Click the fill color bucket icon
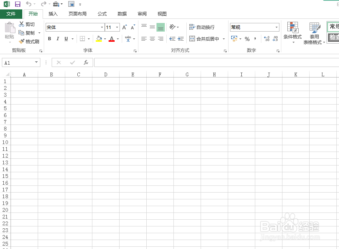This screenshot has width=339, height=249. [99, 39]
